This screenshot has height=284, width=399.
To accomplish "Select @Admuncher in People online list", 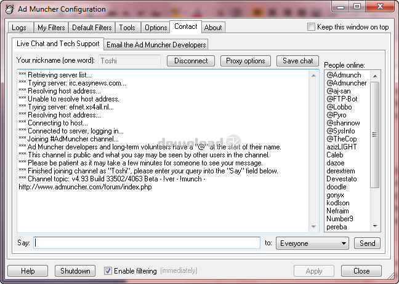I will point(347,83).
